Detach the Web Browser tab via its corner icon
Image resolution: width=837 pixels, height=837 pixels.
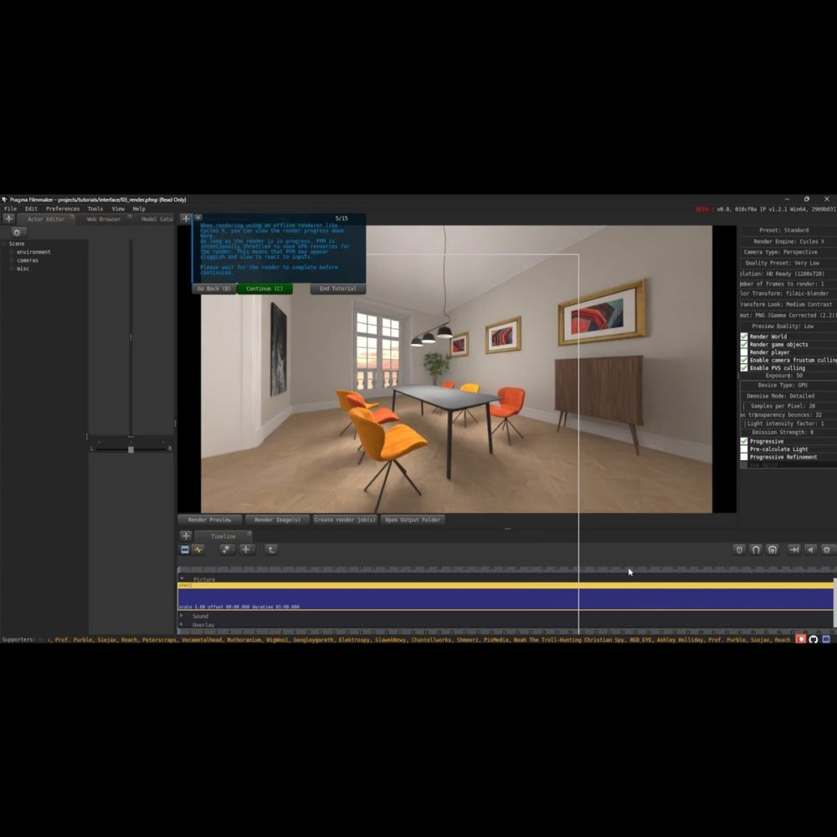[x=129, y=216]
